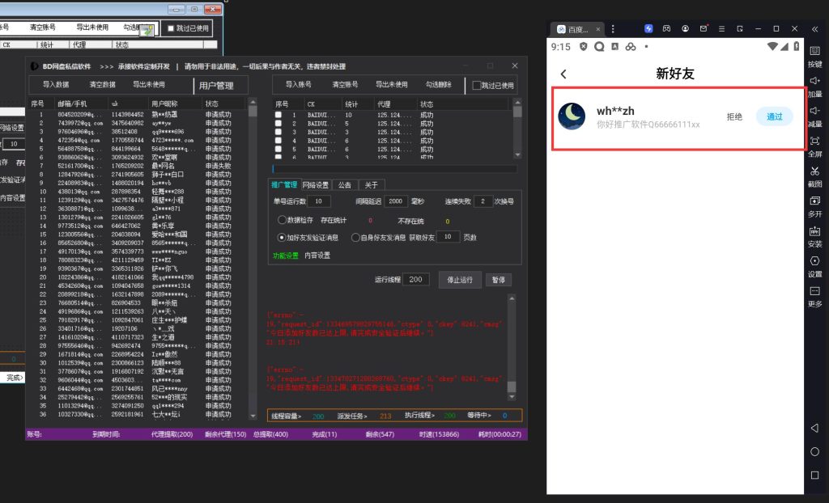Switch to the 网络设置 tab
The width and height of the screenshot is (829, 503).
click(x=316, y=184)
